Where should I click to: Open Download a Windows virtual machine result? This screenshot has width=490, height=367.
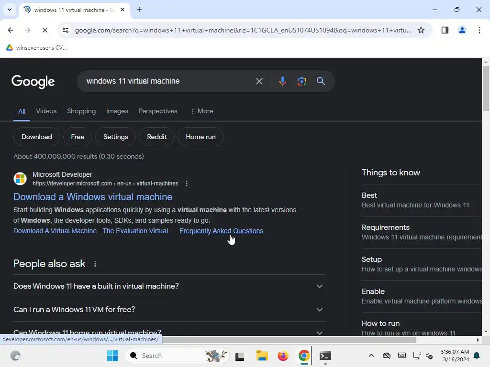[93, 197]
